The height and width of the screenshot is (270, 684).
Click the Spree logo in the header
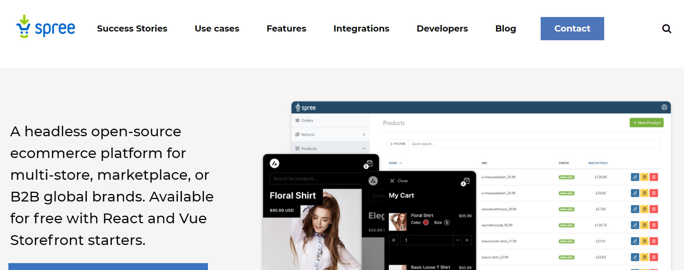tap(46, 27)
